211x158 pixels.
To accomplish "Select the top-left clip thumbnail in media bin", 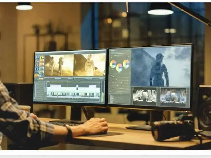I will (x=37, y=57).
